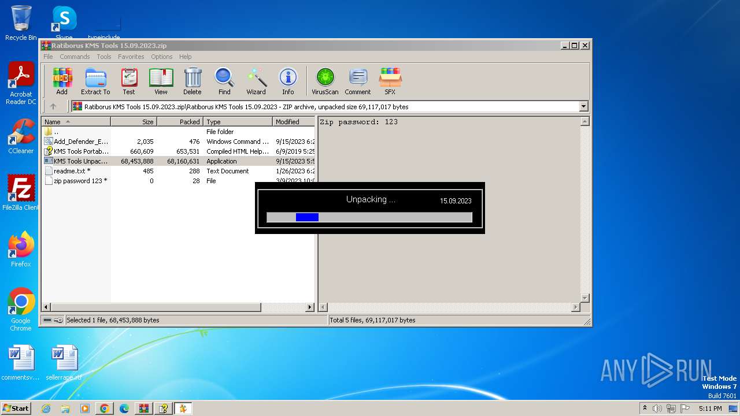The width and height of the screenshot is (740, 416).
Task: Launch FileZilla Client shortcut
Action: (x=21, y=192)
